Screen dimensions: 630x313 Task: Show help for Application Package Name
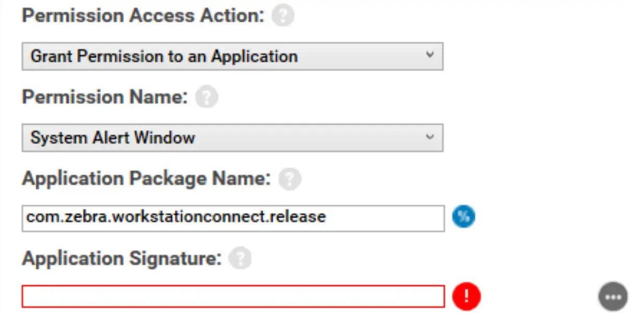[289, 180]
